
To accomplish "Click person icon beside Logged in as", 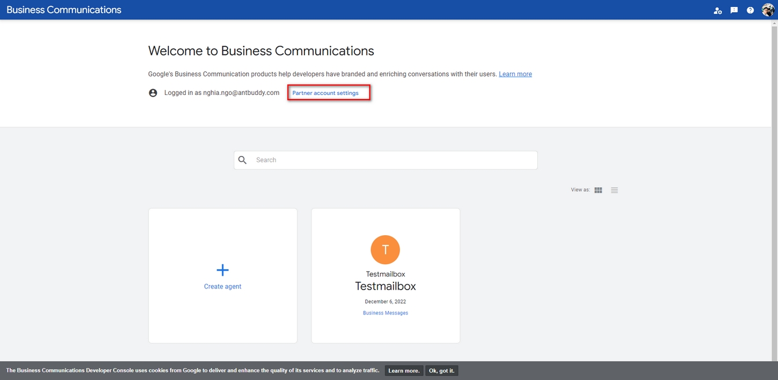I will [153, 93].
